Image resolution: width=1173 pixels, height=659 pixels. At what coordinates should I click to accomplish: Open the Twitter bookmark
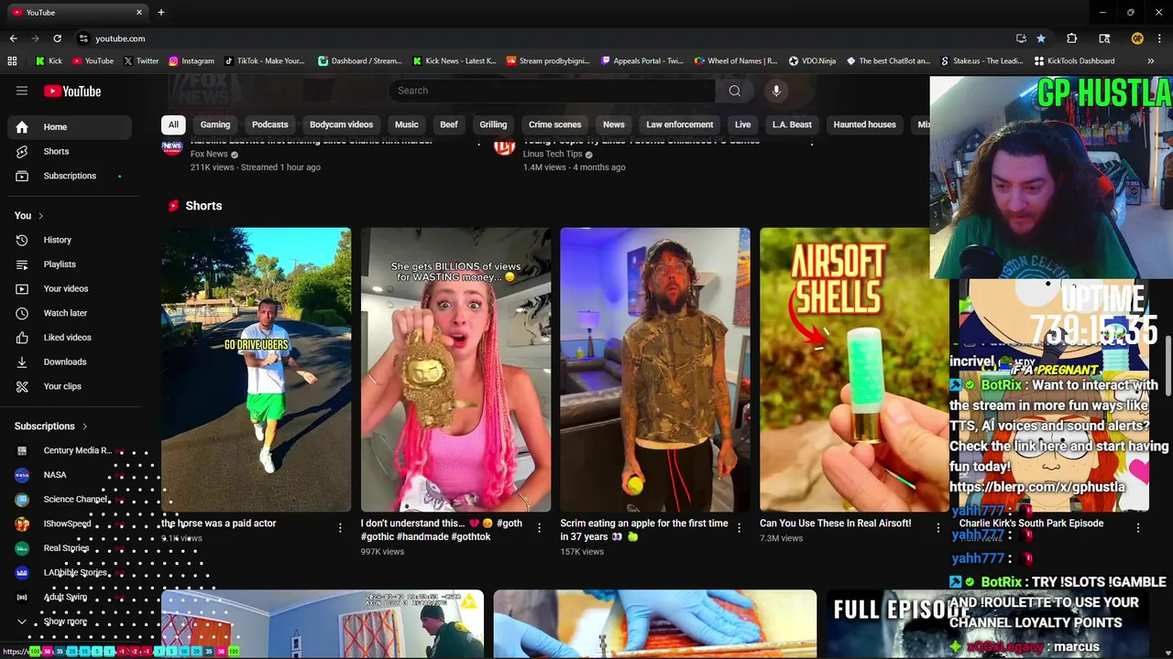click(140, 60)
